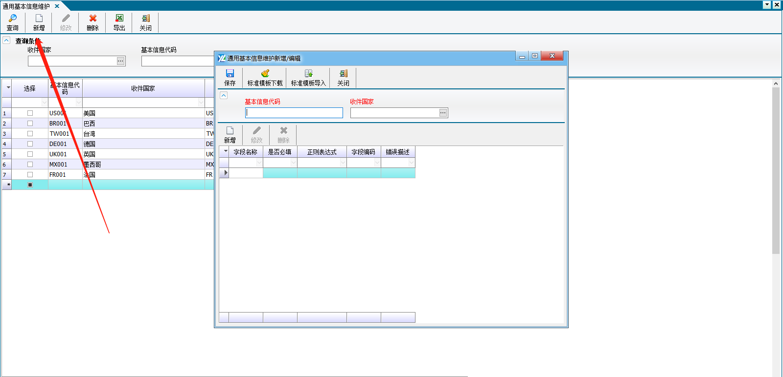Collapse the 查询条件 query panel
This screenshot has height=377, width=783.
point(6,40)
